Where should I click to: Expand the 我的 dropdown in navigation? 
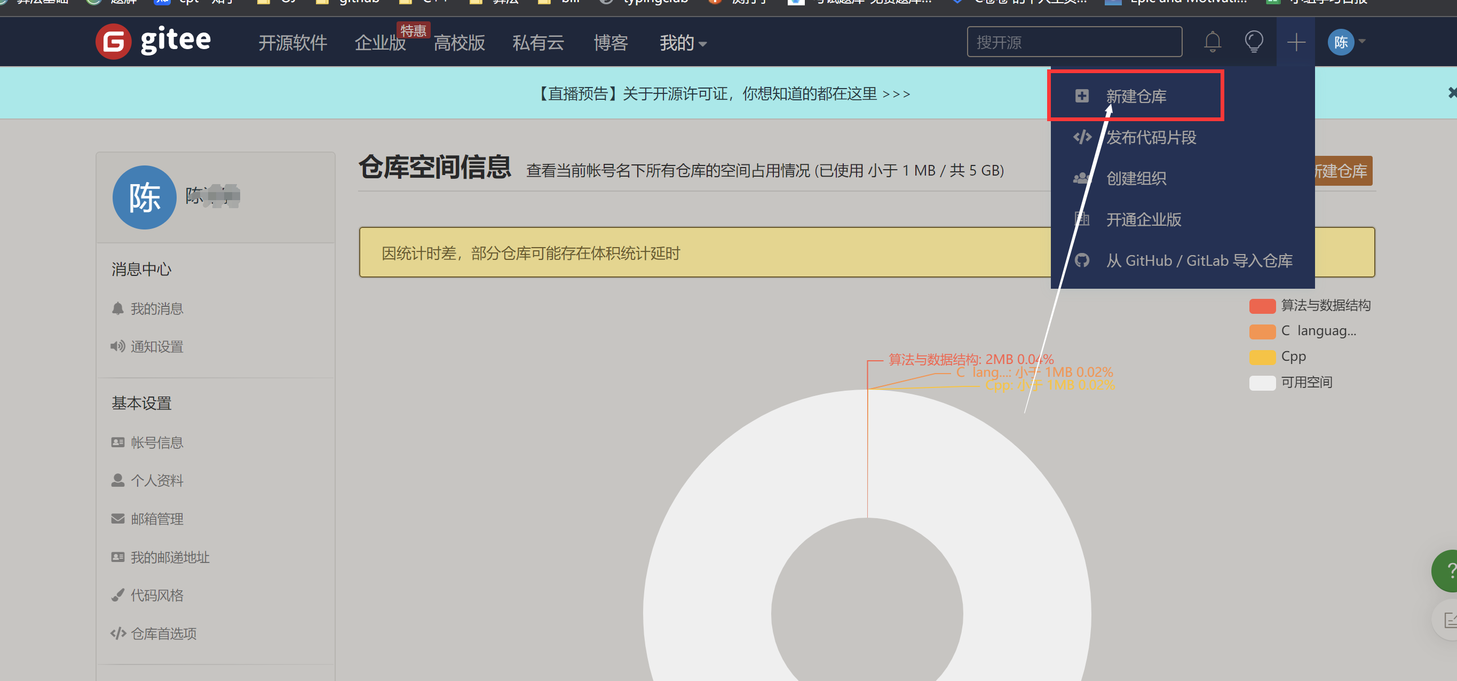683,42
